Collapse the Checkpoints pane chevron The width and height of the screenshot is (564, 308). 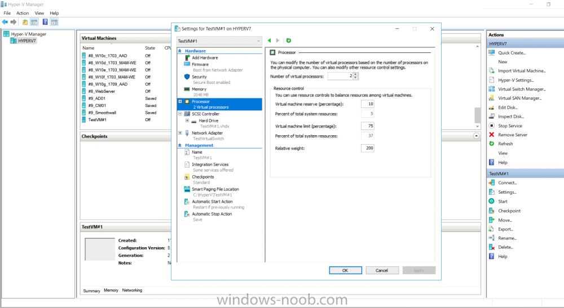point(476,136)
